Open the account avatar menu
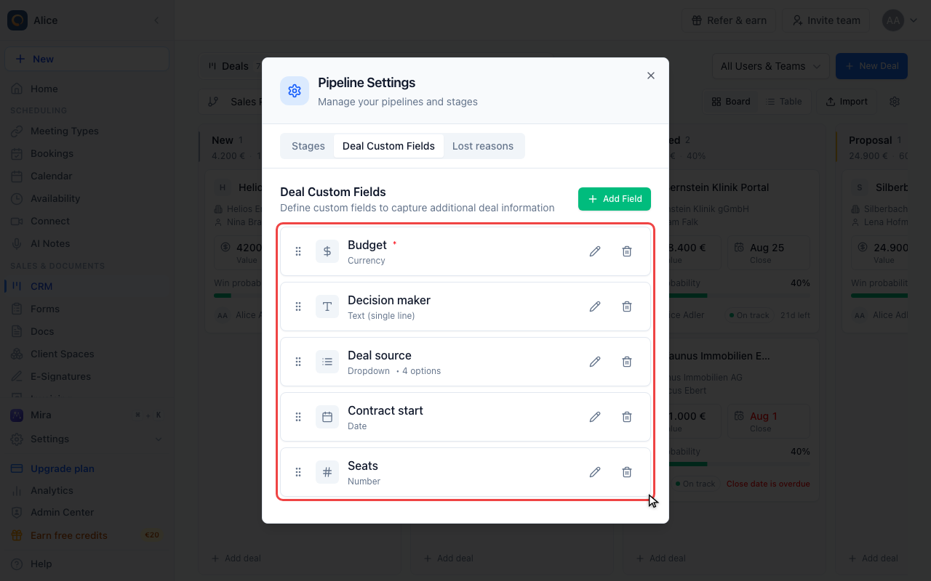Image resolution: width=931 pixels, height=581 pixels. tap(900, 20)
